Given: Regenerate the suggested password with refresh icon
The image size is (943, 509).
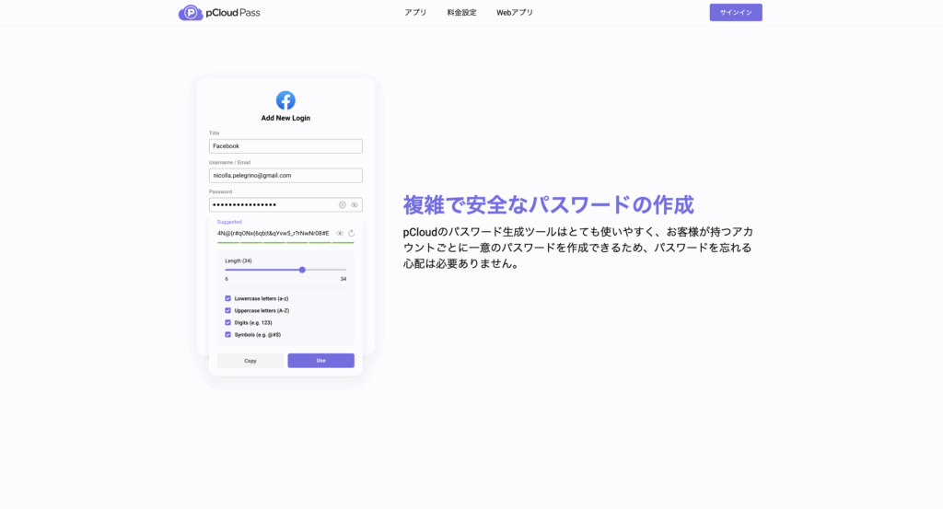Looking at the screenshot, I should pyautogui.click(x=351, y=234).
